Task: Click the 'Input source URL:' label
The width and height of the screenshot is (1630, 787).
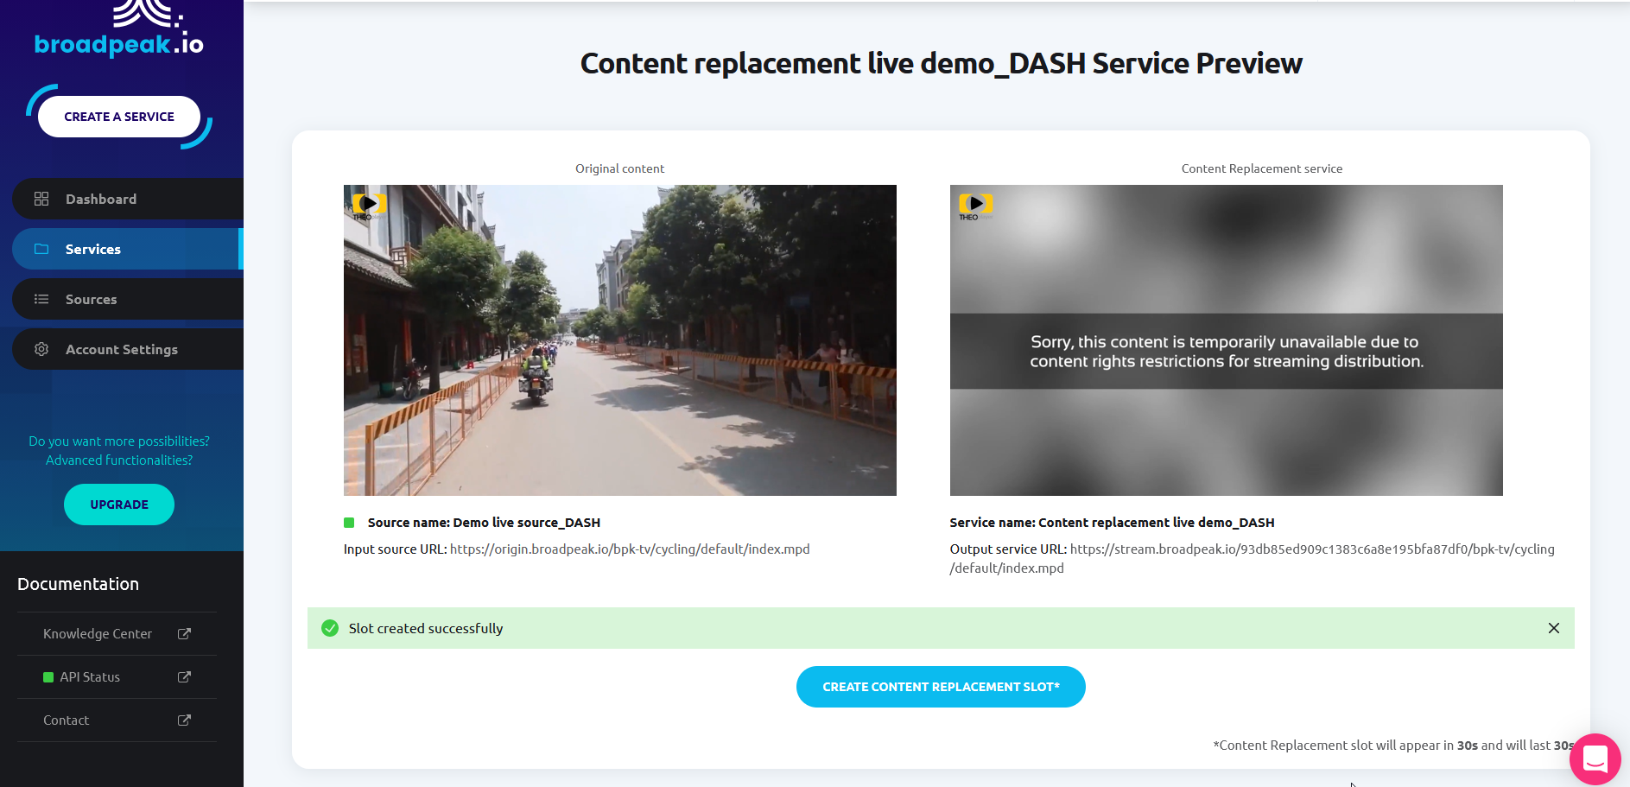Action: tap(395, 549)
